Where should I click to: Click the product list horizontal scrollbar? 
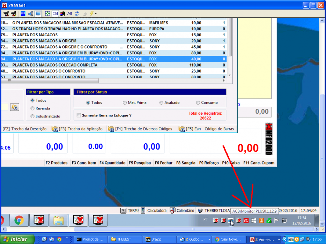[112, 81]
